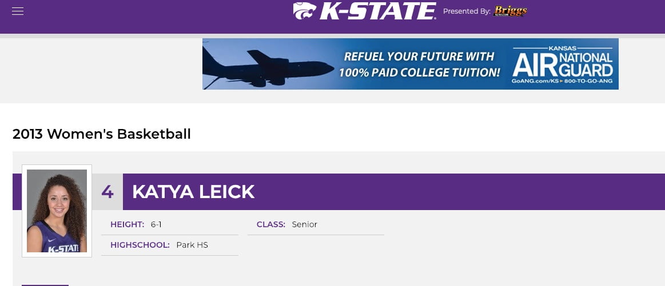Click the "2013 Women's Basketball" heading

click(x=102, y=134)
